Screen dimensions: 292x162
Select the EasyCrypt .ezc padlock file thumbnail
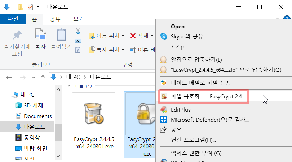(141, 114)
